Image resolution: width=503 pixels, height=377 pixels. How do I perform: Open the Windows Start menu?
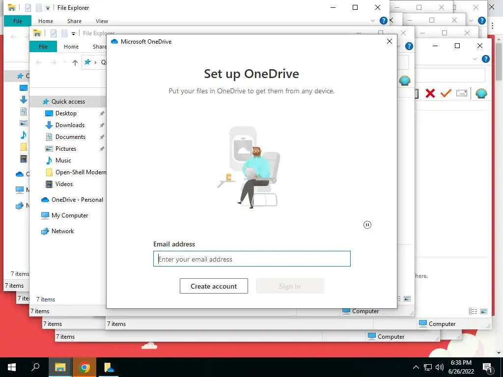pyautogui.click(x=12, y=367)
